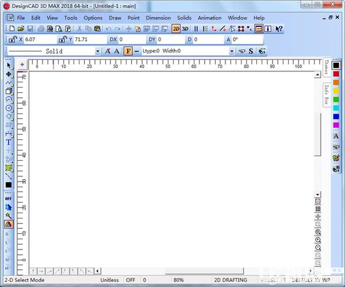Click the Zoom In magnifier icon

point(318,240)
